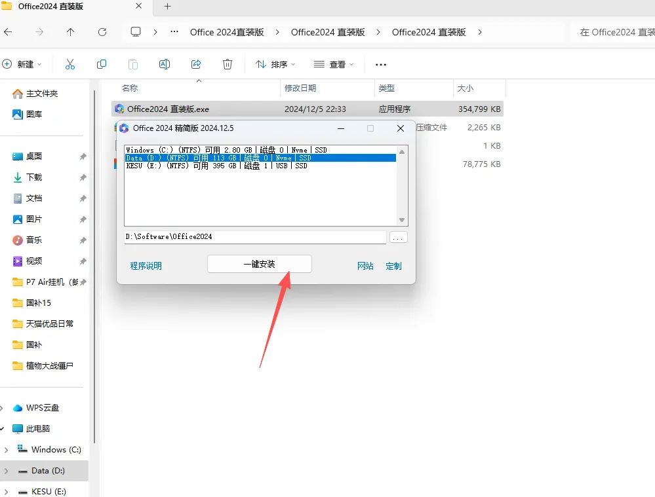
Task: Expand the Windows (C:) tree node
Action: click(7, 450)
